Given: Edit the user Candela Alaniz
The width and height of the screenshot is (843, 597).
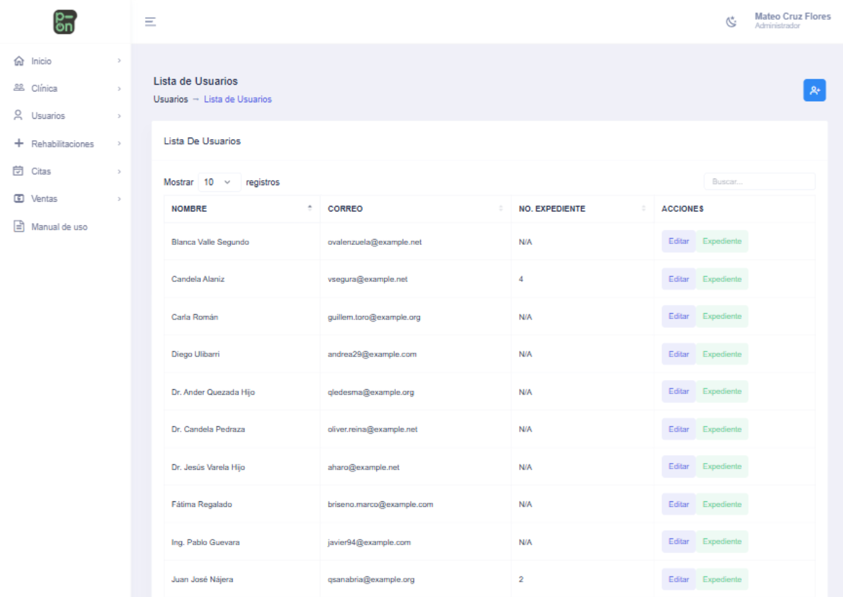Looking at the screenshot, I should 679,279.
